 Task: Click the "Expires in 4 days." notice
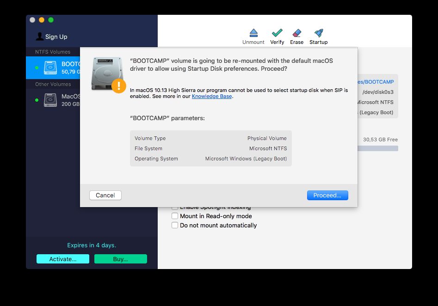coord(92,245)
